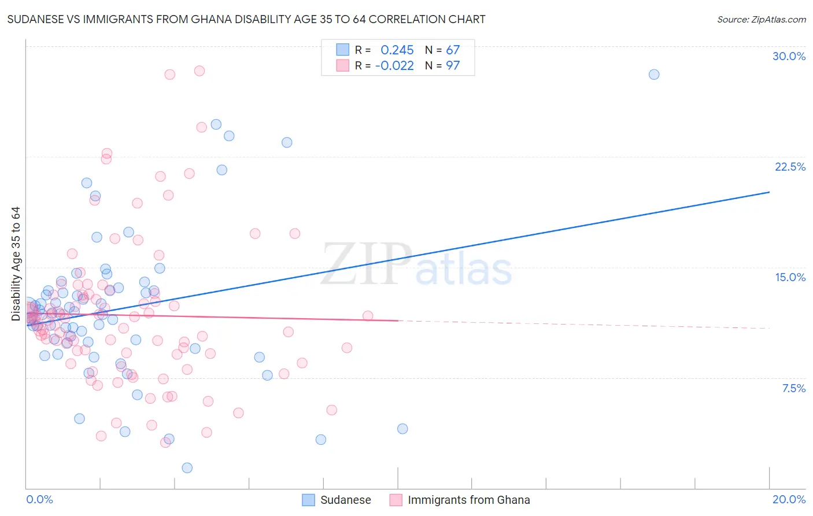Click the 22.5% y-axis label
813x516 pixels.
(790, 167)
